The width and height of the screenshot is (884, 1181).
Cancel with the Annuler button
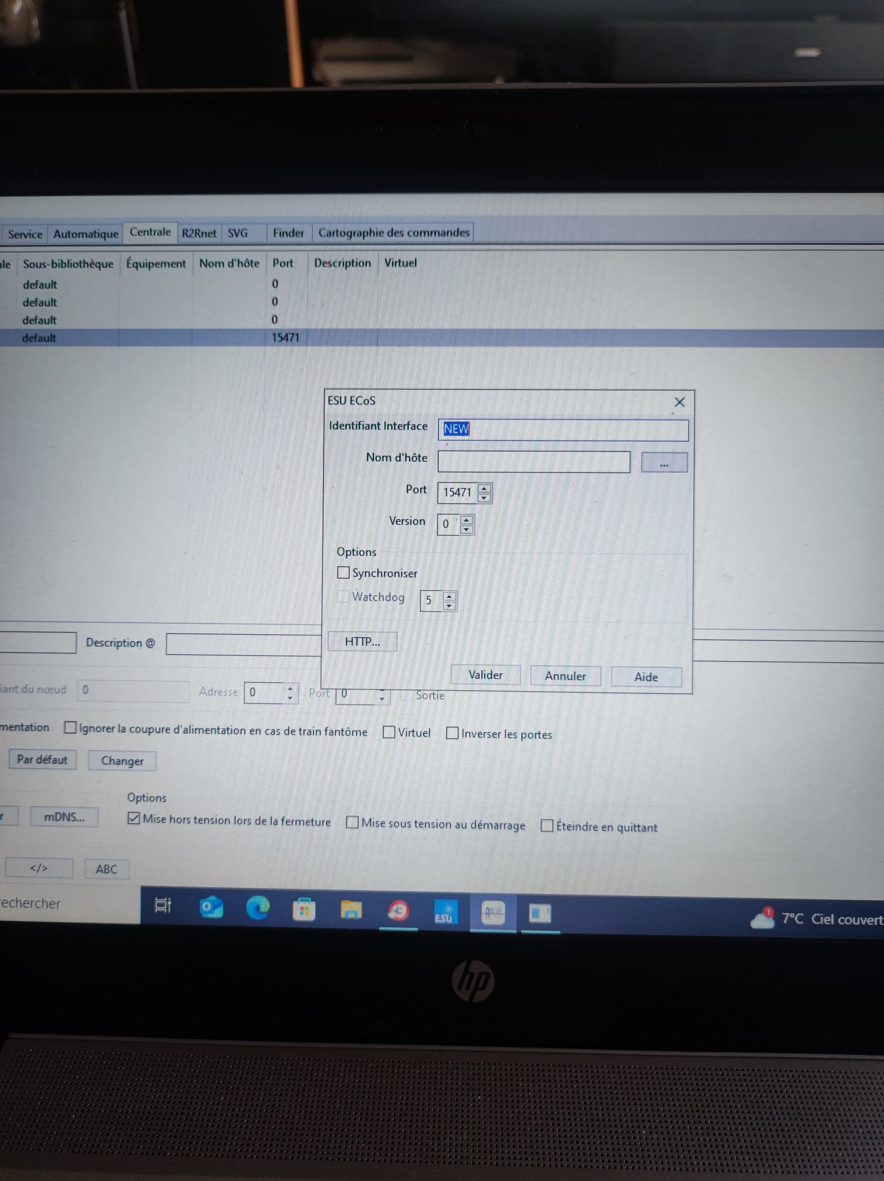pos(565,676)
